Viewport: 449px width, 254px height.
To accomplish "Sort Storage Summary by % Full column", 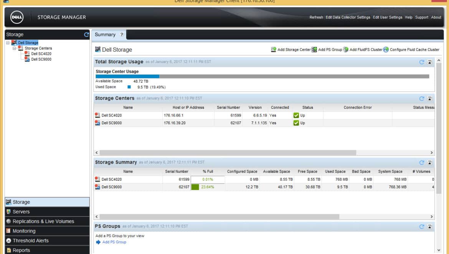I will [208, 171].
